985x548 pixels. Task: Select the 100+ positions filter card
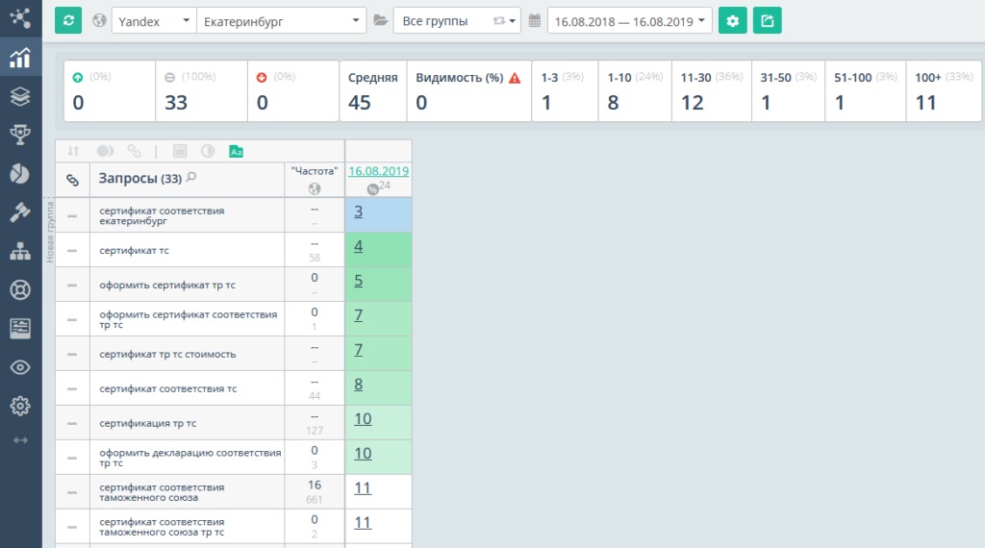[944, 91]
